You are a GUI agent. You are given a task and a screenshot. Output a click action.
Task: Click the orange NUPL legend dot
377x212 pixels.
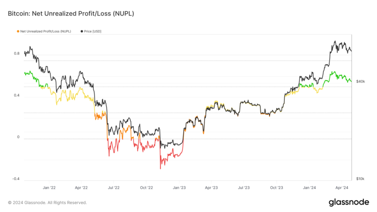[18, 31]
